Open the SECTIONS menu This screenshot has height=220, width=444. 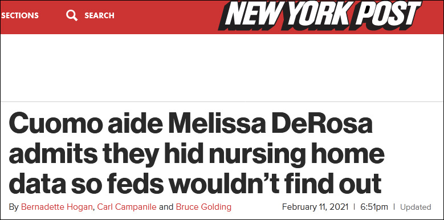pyautogui.click(x=20, y=15)
